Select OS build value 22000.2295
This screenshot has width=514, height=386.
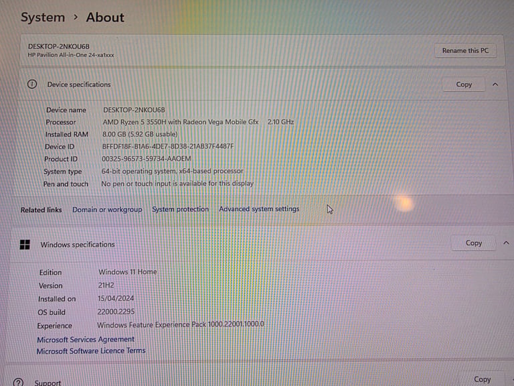point(116,312)
